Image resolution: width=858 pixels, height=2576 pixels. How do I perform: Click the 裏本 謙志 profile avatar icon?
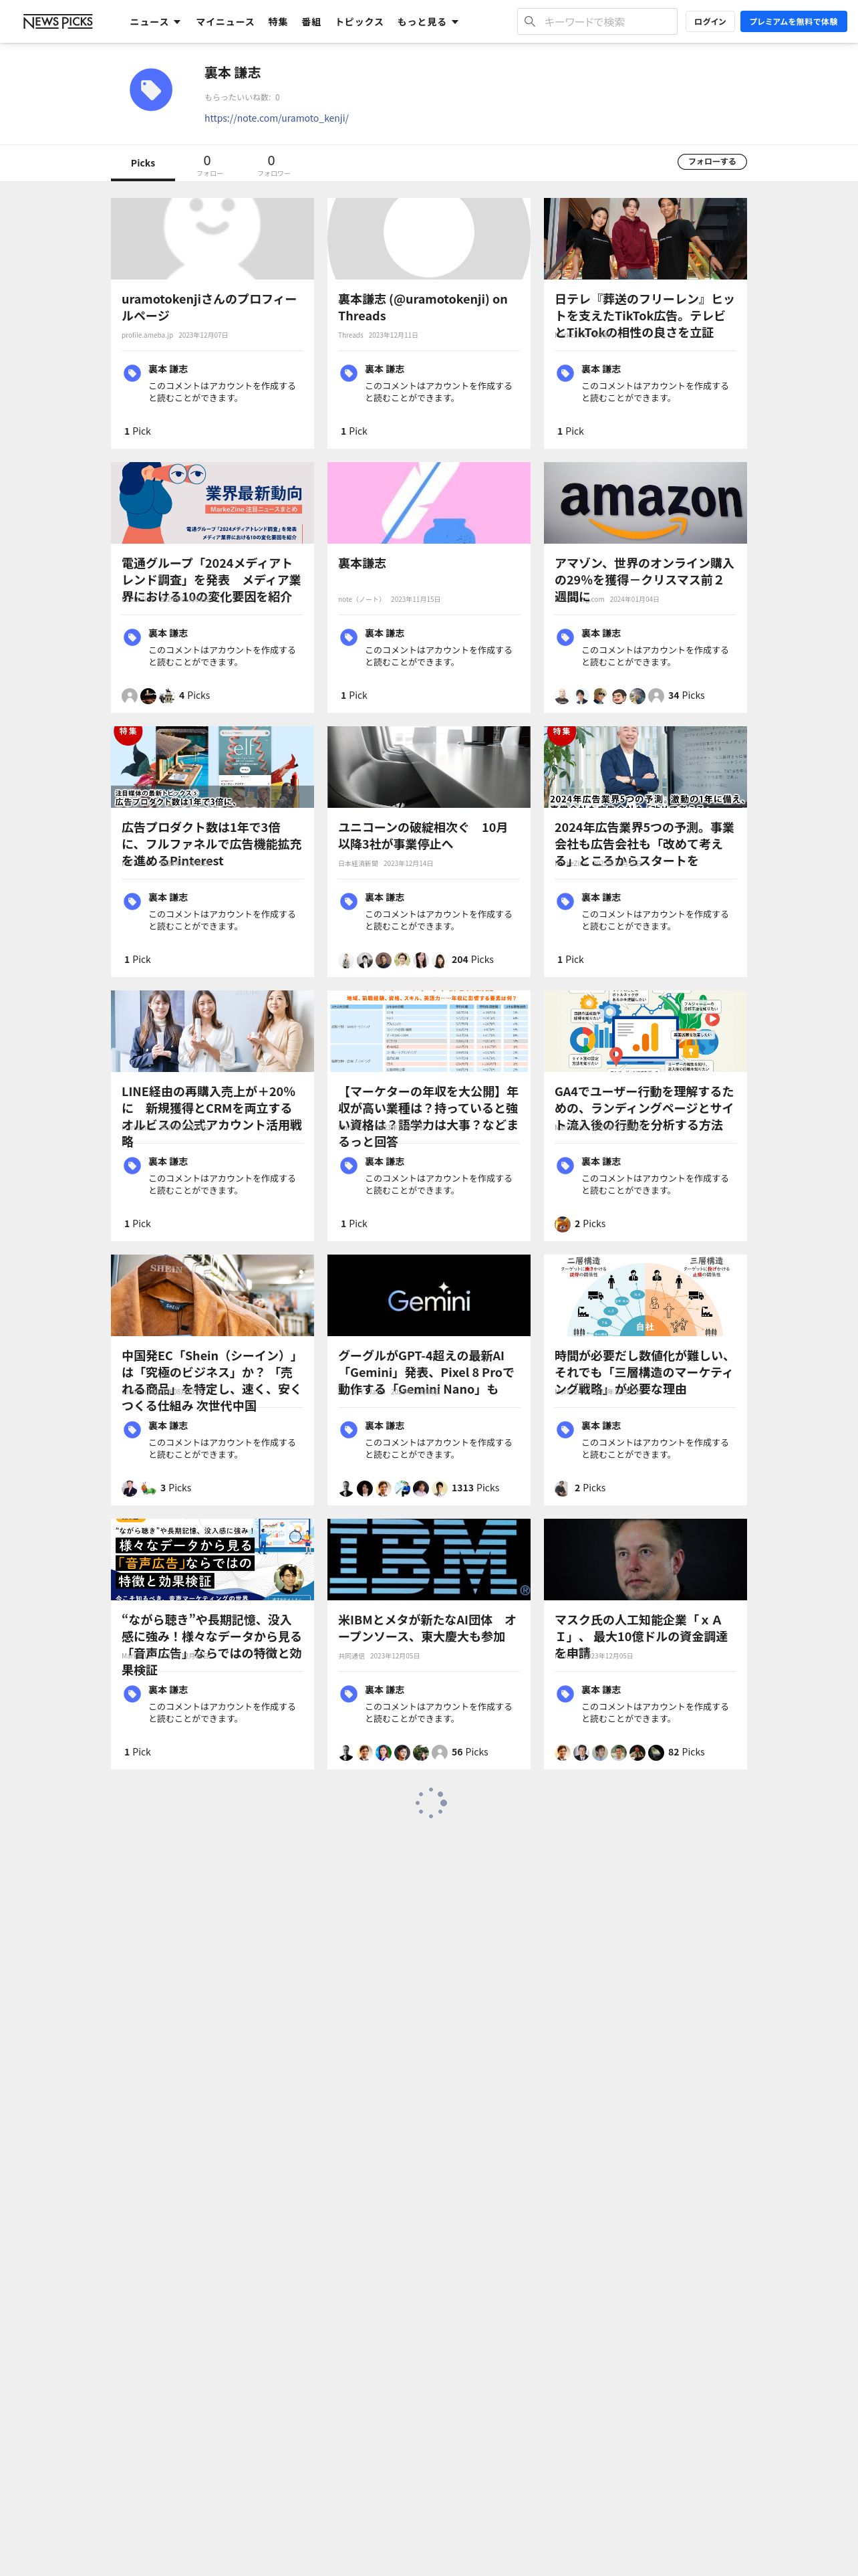point(151,90)
